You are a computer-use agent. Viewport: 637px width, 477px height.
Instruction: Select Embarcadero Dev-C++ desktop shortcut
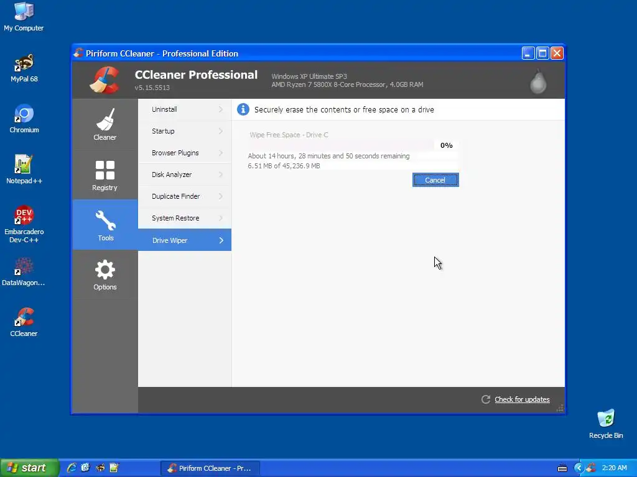point(24,224)
